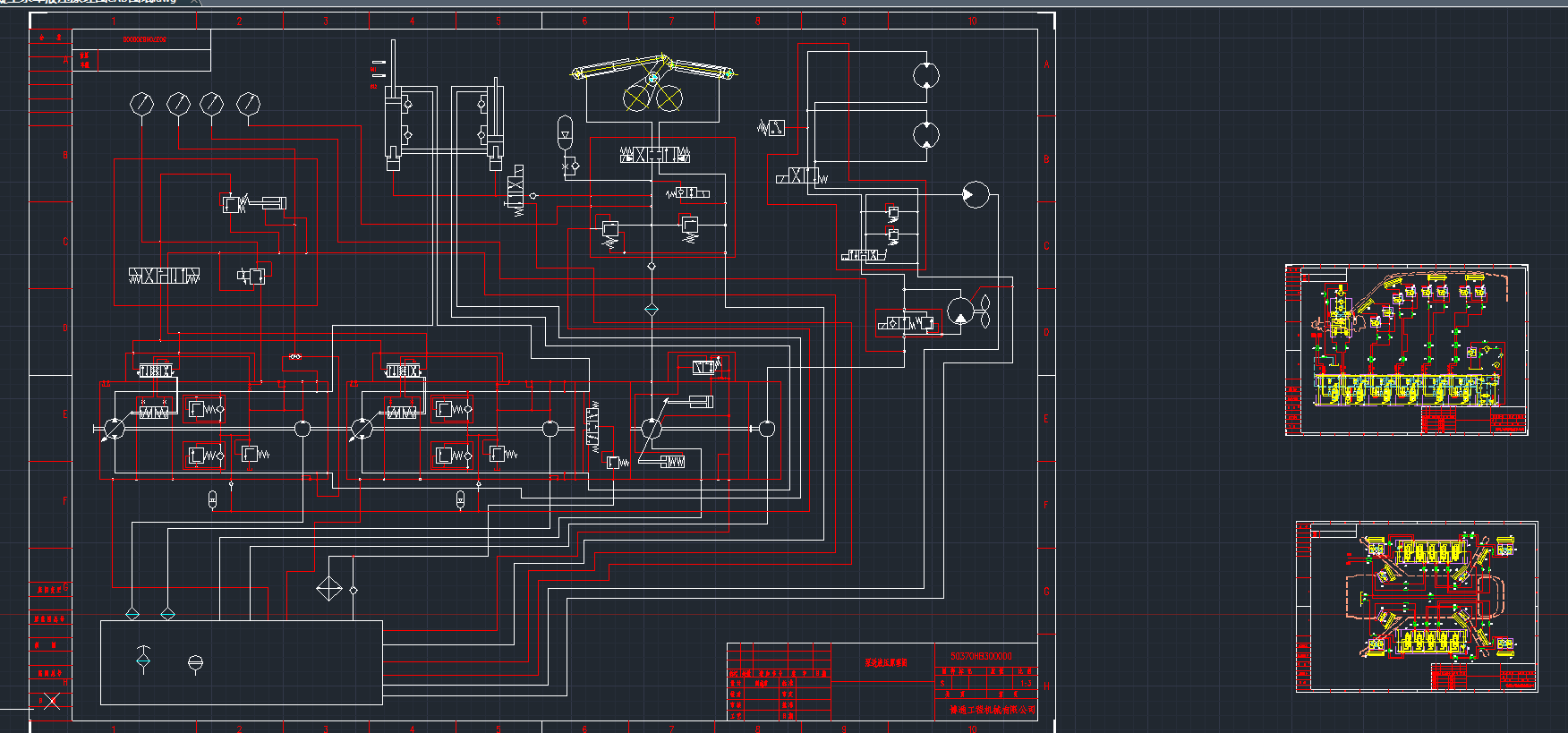Click the large diamond filter symbol above the tank
1568x733 pixels.
pyautogui.click(x=329, y=589)
